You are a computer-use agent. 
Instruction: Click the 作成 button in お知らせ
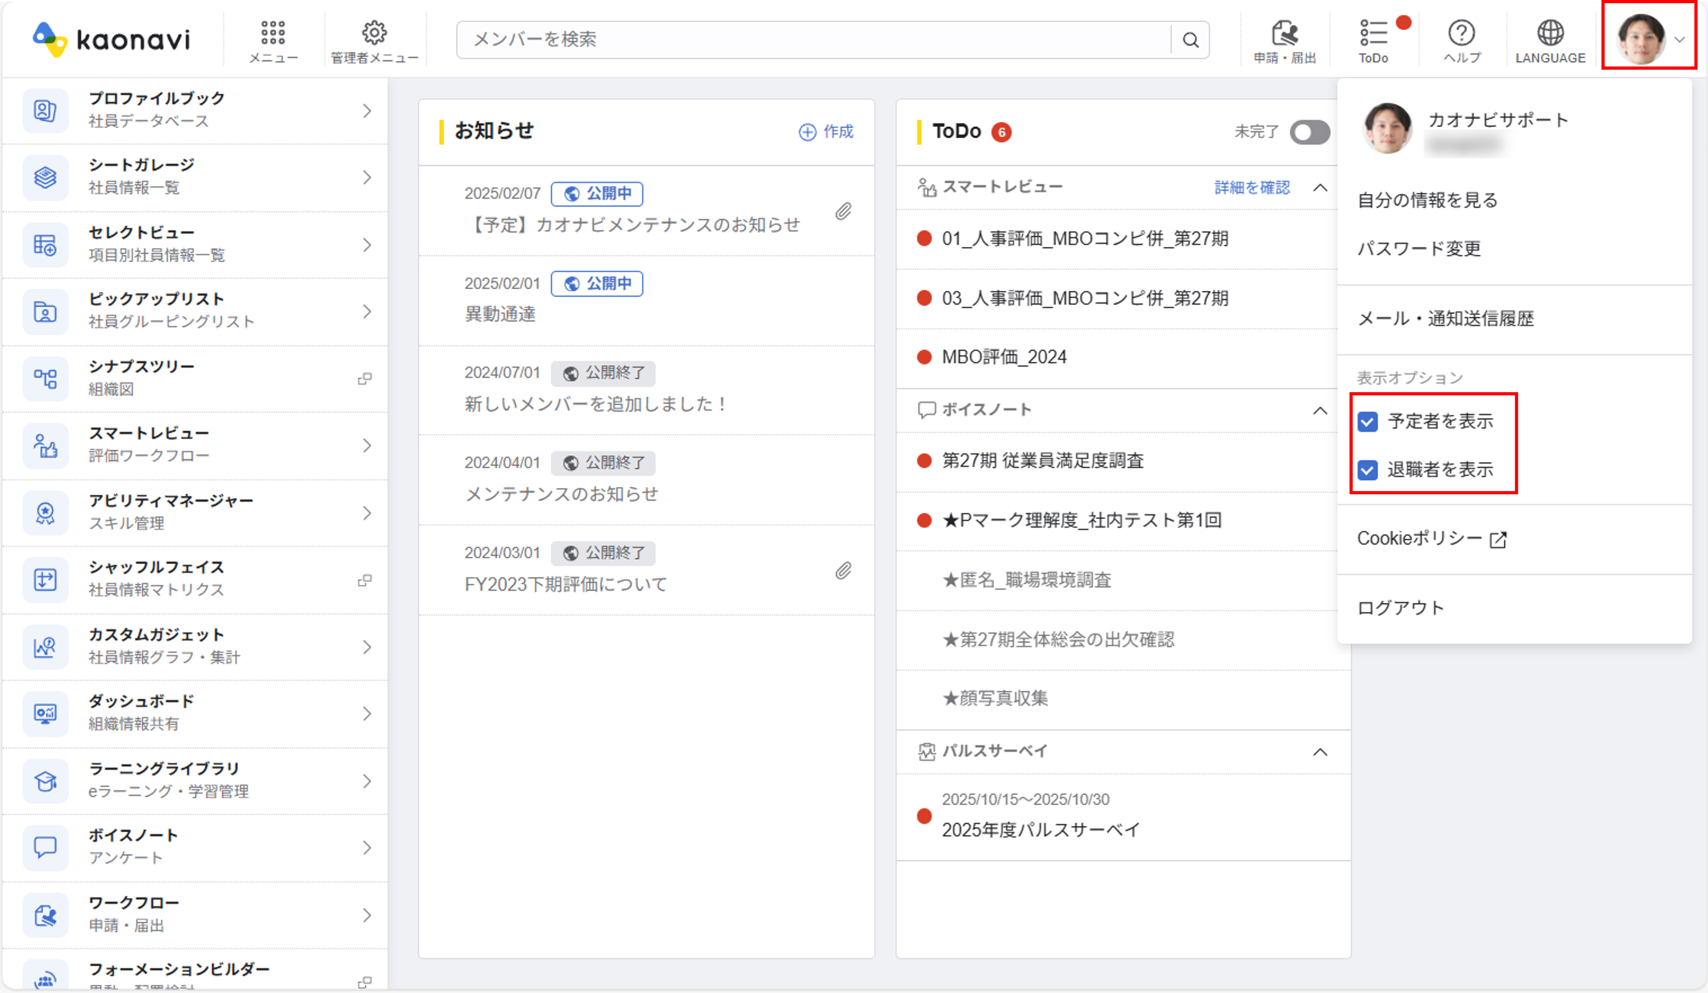coord(826,131)
